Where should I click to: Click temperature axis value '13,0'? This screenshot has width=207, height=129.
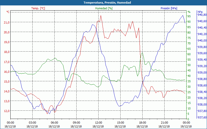pos(7,101)
